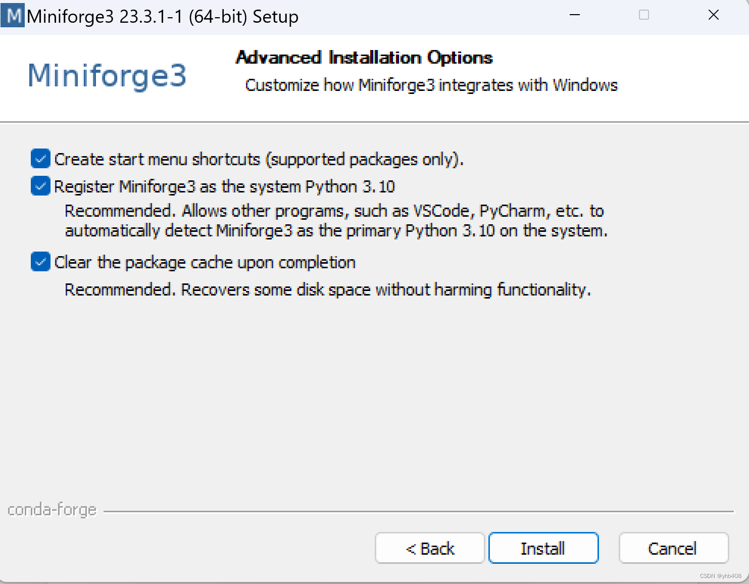
Task: Click the minimize button
Action: (575, 15)
